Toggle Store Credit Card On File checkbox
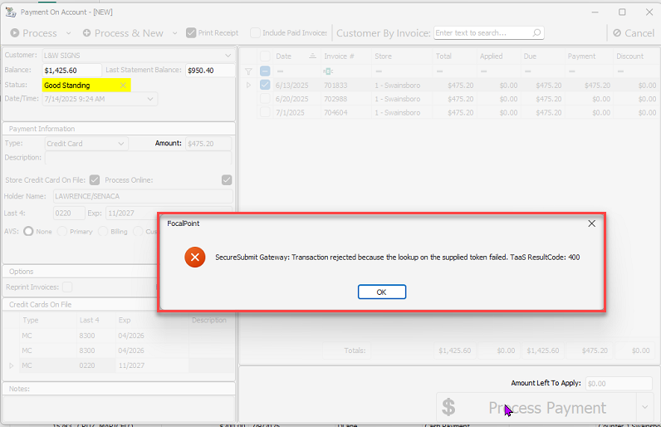The width and height of the screenshot is (661, 427). pos(95,180)
